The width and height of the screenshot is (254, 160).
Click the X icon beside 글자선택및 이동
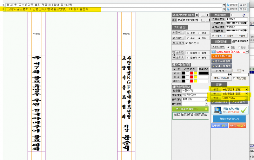pos(197,15)
